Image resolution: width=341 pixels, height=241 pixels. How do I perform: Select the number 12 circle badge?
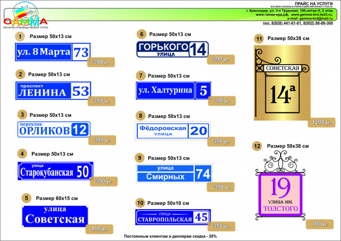click(258, 146)
